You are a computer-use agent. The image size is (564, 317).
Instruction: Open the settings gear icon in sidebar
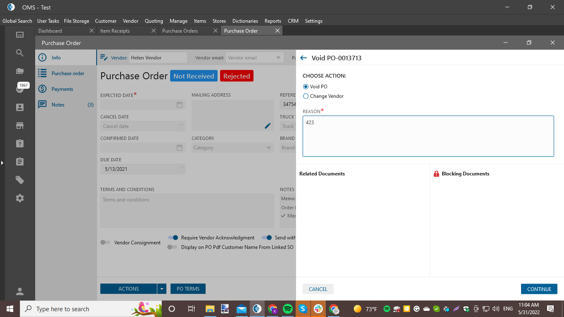point(20,198)
